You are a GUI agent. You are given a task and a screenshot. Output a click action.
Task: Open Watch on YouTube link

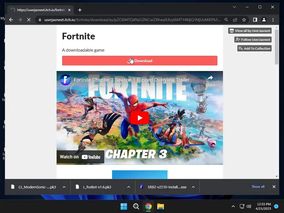coord(80,157)
